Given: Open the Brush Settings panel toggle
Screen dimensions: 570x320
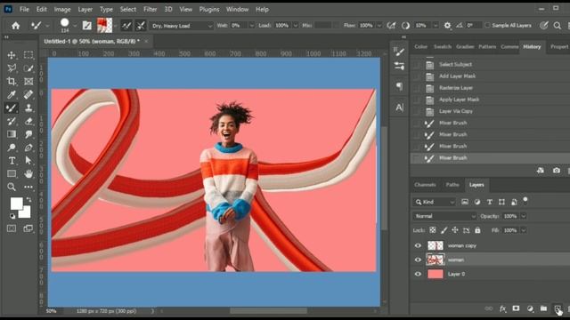Looking at the screenshot, I should click(x=87, y=26).
